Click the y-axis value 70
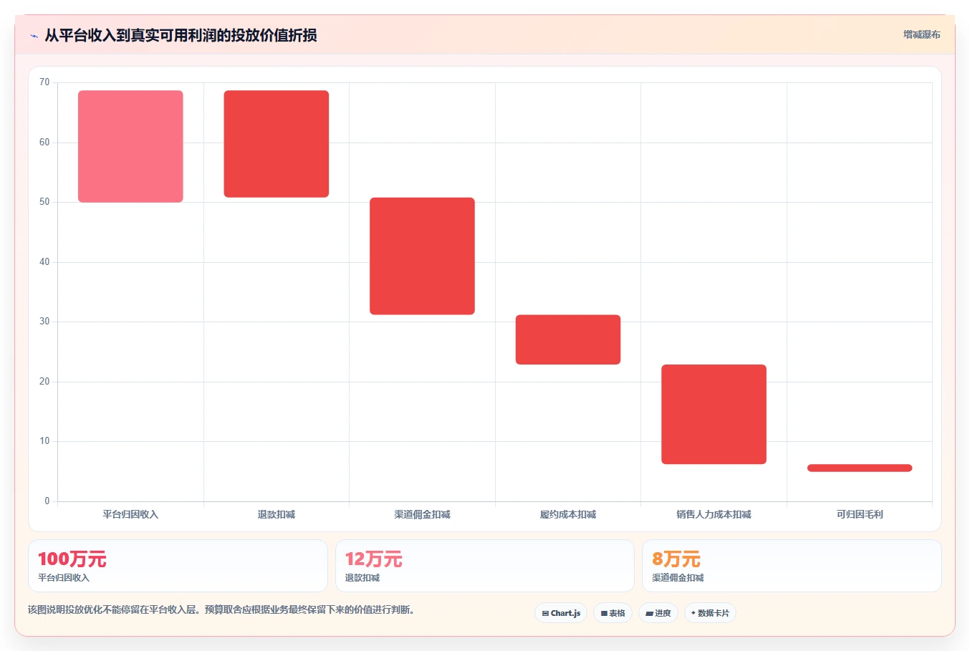Viewport: 970px width, 651px height. point(44,82)
